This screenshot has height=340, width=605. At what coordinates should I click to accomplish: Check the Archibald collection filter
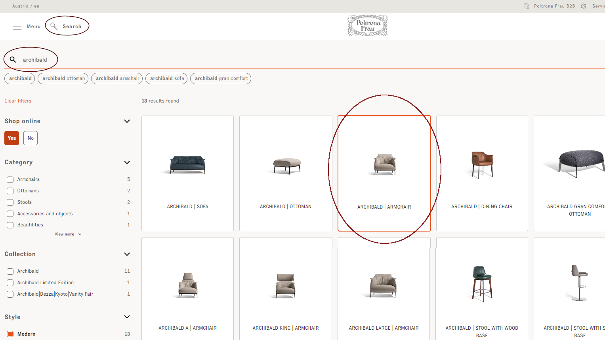coord(10,271)
